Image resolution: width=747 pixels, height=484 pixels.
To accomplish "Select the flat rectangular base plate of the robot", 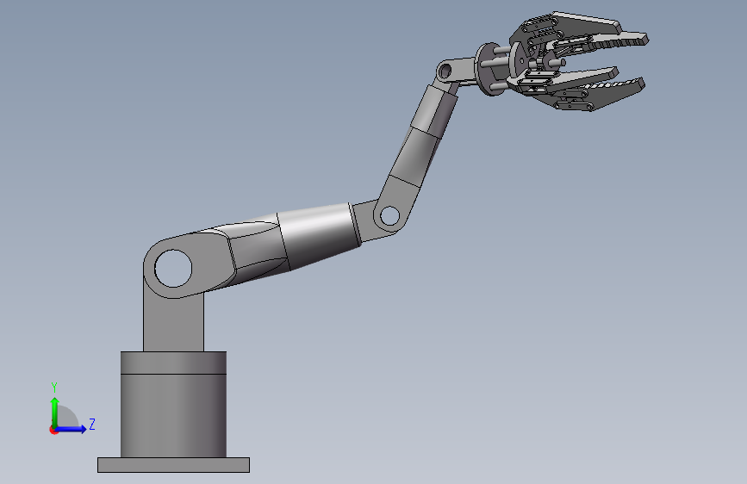I will click(x=173, y=465).
